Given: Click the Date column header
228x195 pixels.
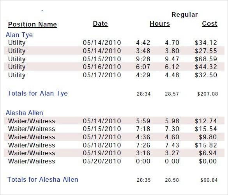Looking at the screenshot, I should (101, 23).
